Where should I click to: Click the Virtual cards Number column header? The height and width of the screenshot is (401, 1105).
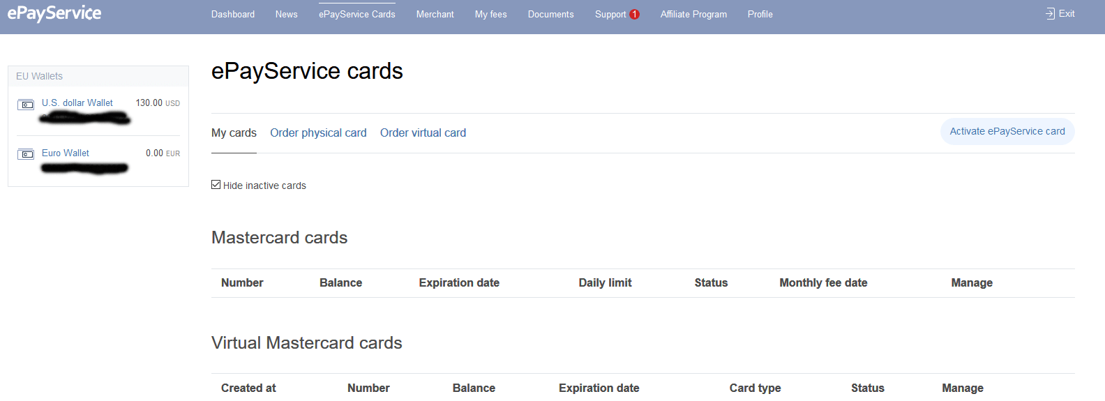point(368,388)
